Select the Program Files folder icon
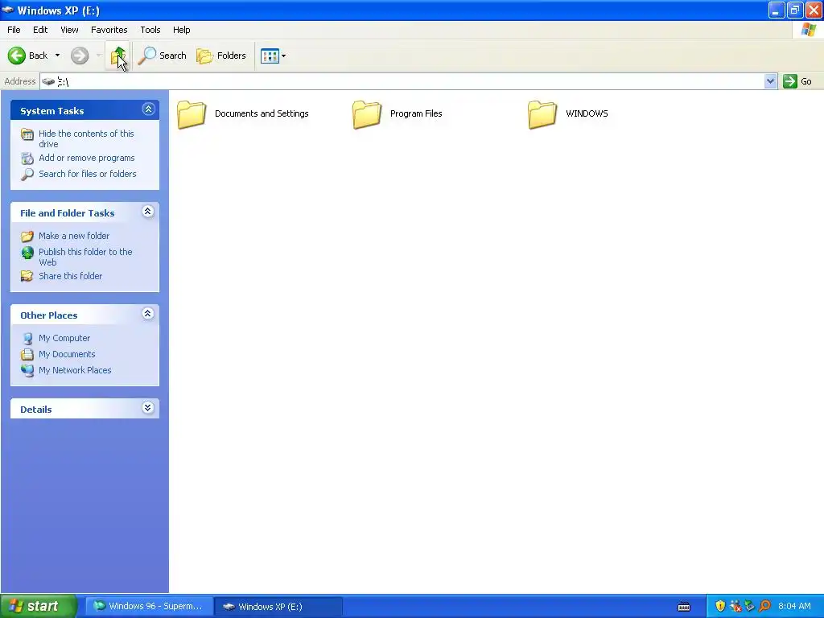 367,114
